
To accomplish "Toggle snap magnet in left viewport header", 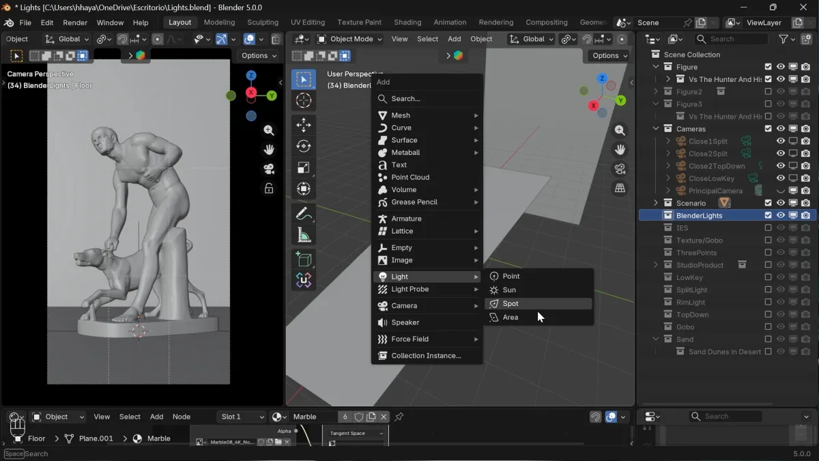I will 122,39.
